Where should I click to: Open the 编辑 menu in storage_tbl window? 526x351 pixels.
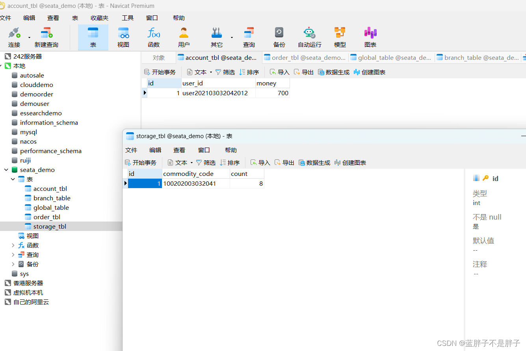155,150
